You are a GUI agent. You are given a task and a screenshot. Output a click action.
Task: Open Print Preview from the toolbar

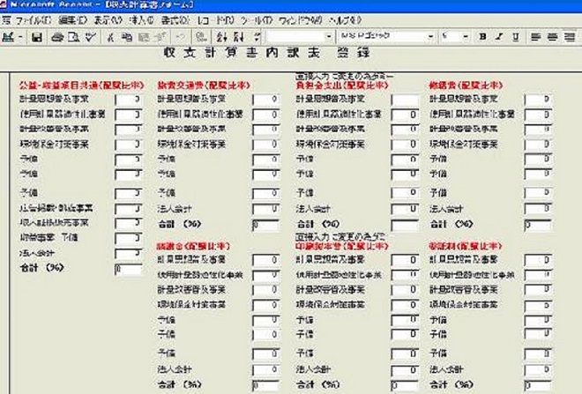click(72, 37)
